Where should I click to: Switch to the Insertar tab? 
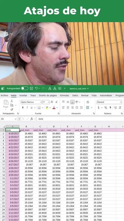tap(23, 95)
